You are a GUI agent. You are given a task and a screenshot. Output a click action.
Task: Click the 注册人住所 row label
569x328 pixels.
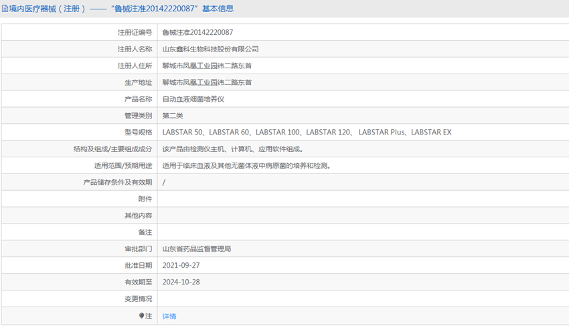tap(135, 66)
